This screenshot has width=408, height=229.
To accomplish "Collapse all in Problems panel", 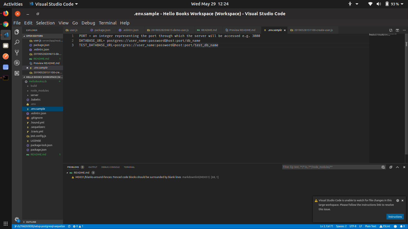I will (391, 167).
